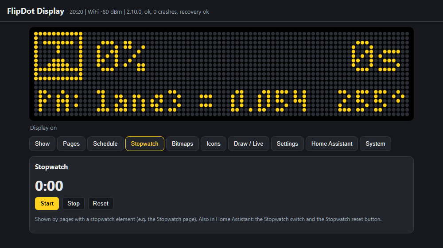The width and height of the screenshot is (443, 248).
Task: Click the flip-dot display preview panel
Action: click(221, 74)
